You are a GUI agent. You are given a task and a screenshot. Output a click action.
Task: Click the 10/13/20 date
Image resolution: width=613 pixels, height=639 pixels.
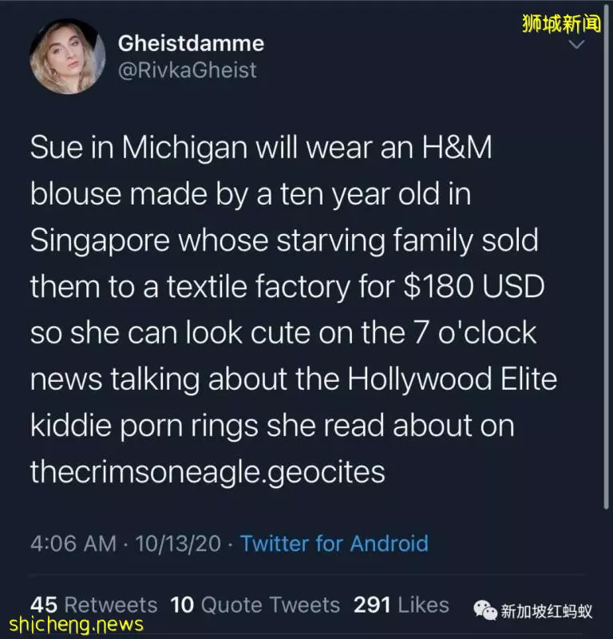tap(178, 544)
